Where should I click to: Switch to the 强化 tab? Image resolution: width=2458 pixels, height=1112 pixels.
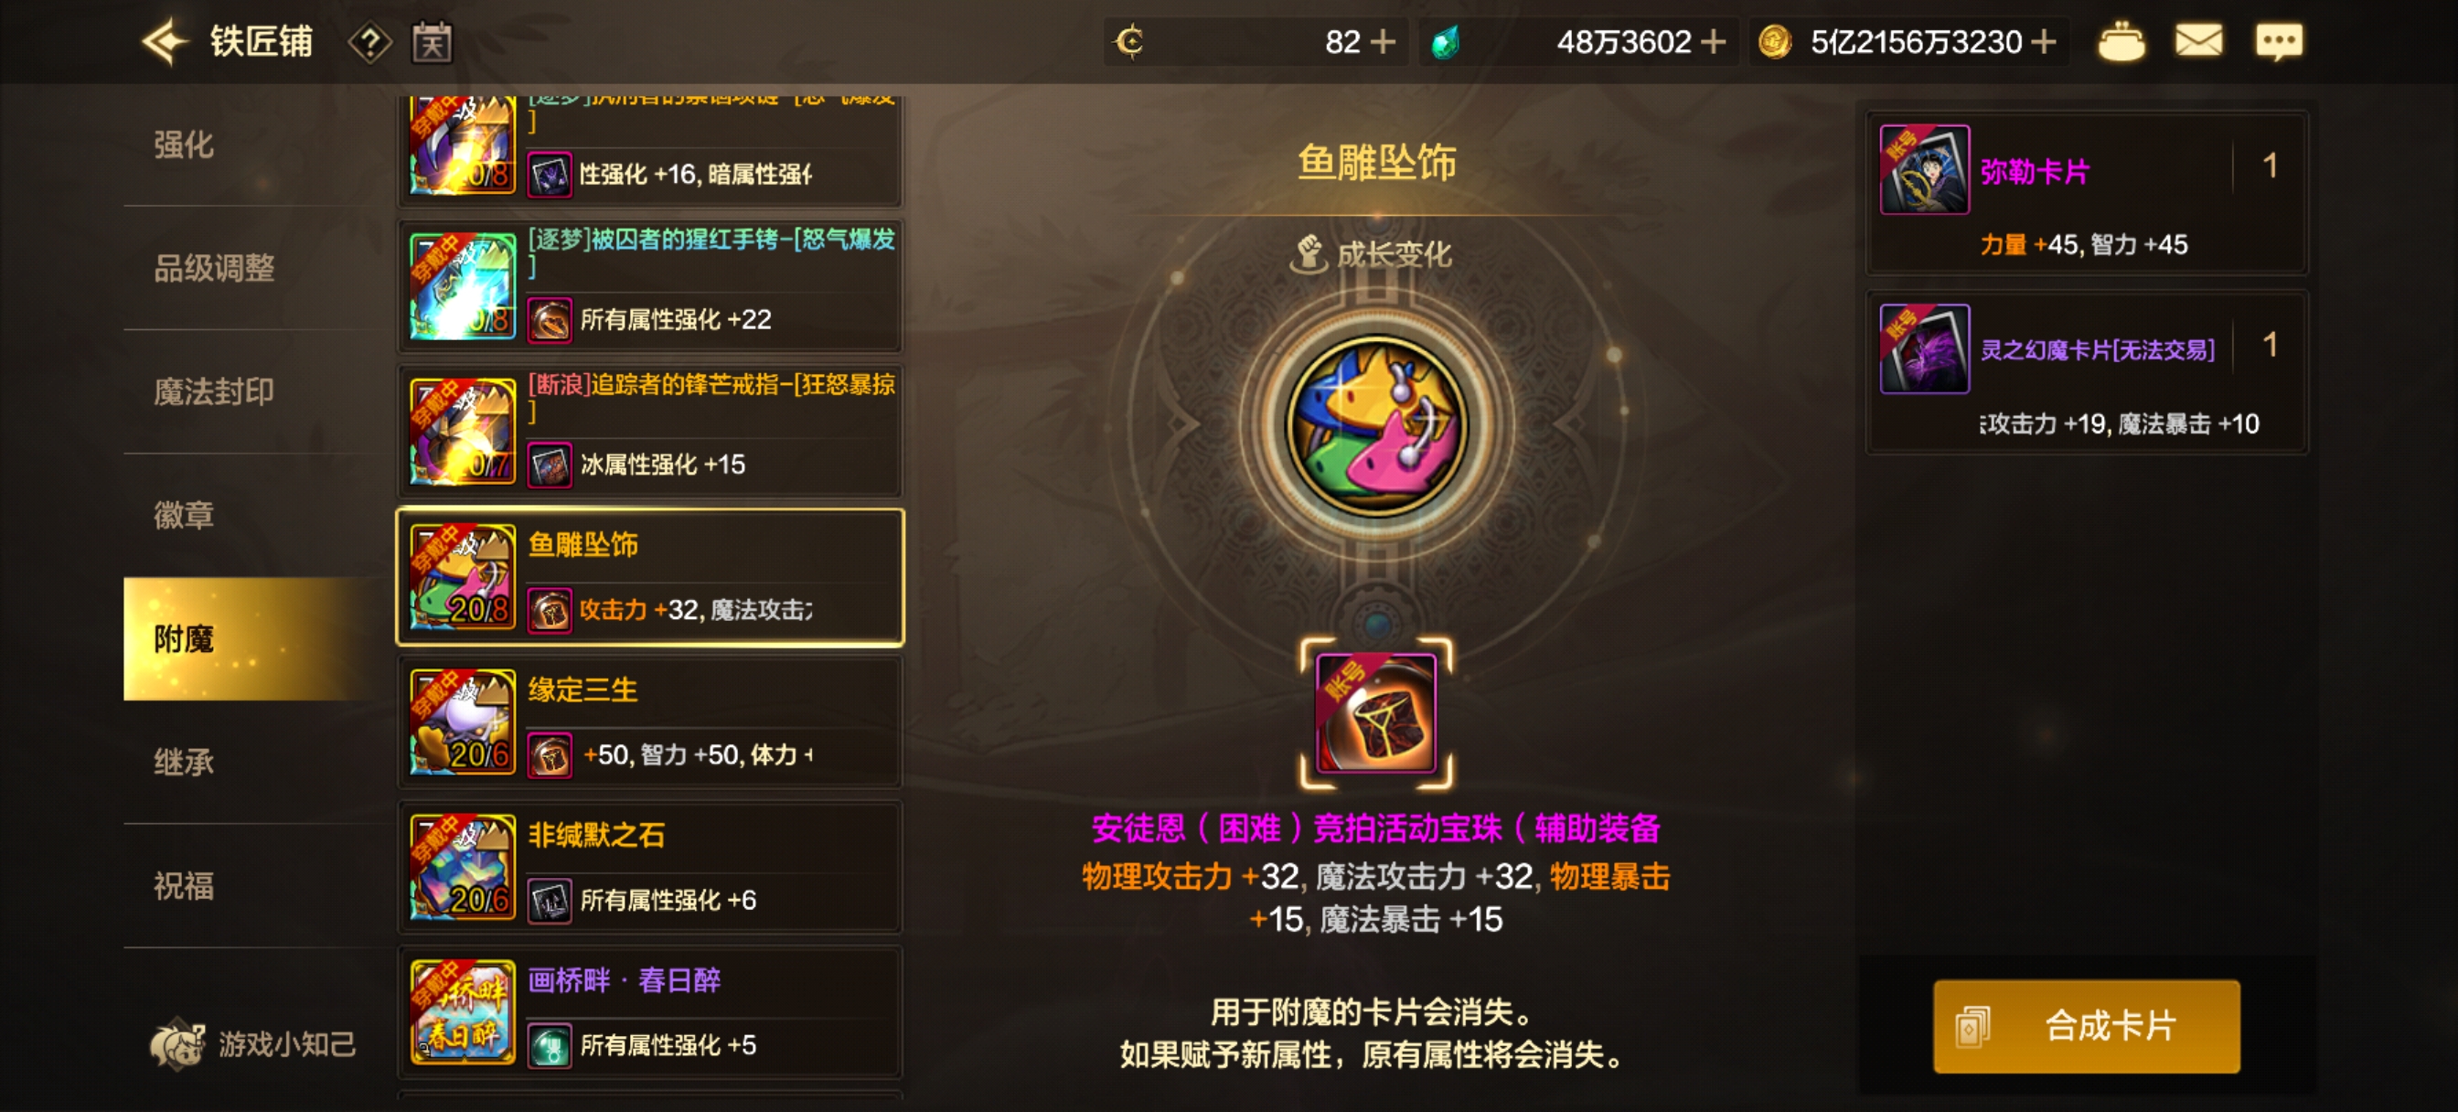[184, 145]
